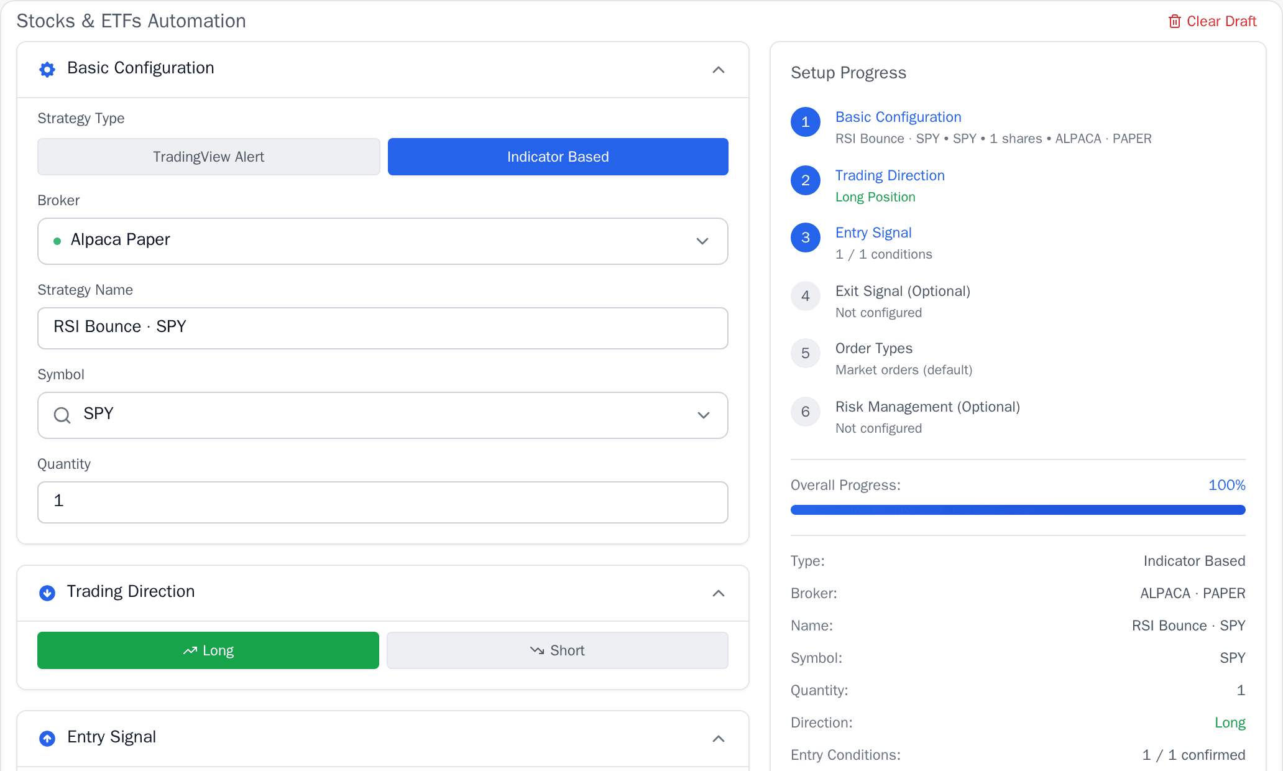Click the 'ALPACA · PAPER' broker value
This screenshot has height=771, width=1283.
coord(1193,593)
